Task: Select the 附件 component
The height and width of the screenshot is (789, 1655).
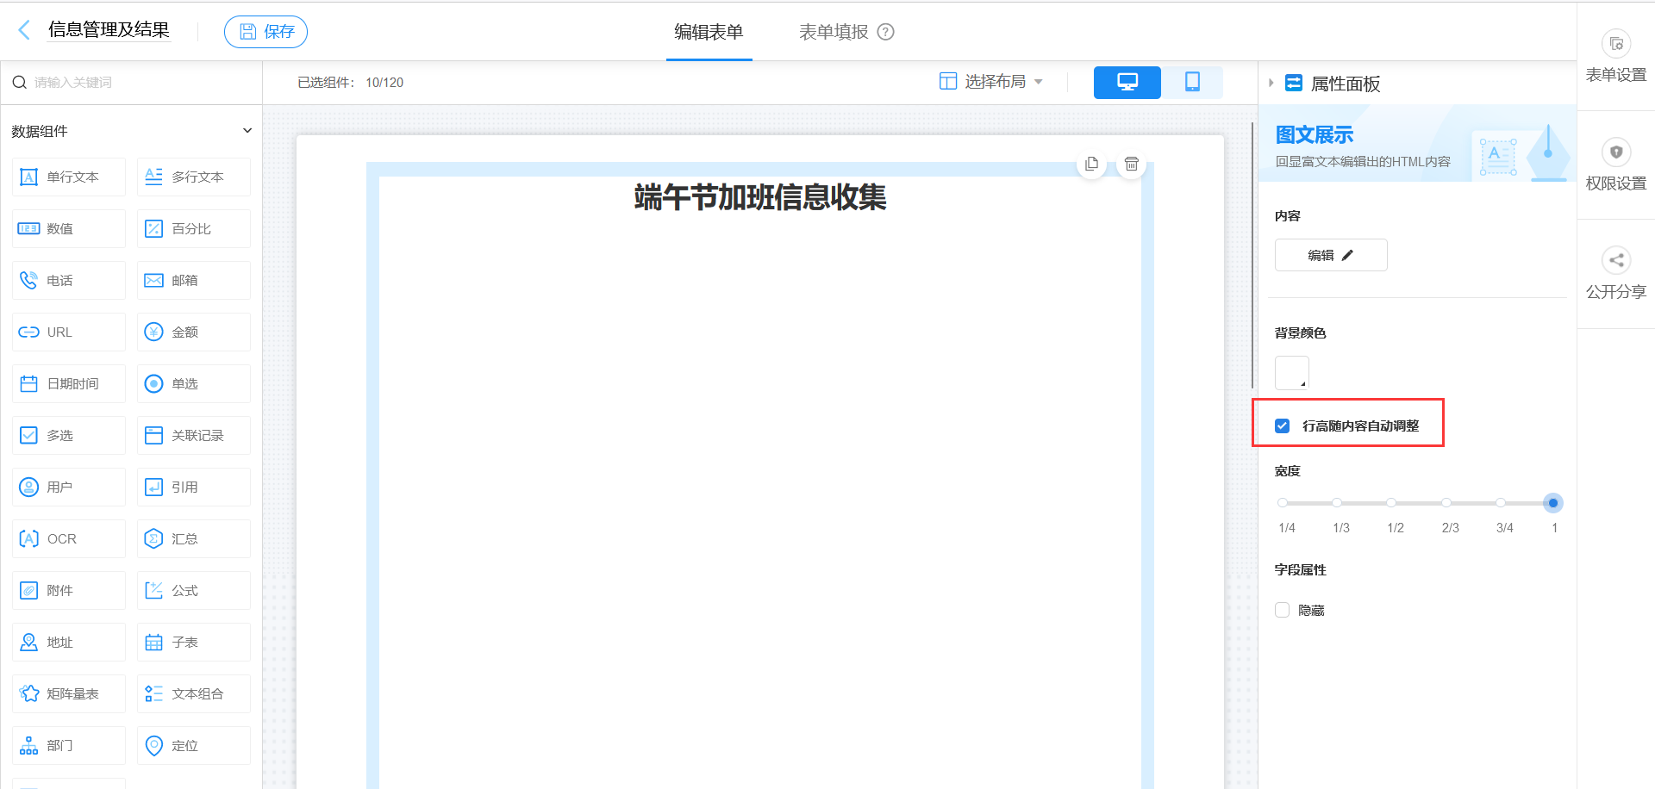Action: point(68,590)
